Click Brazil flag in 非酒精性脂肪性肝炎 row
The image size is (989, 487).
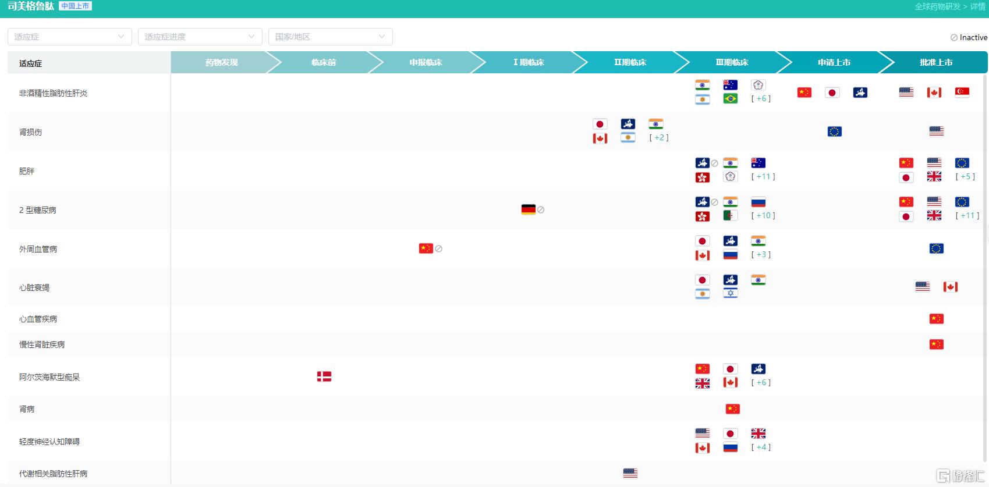pyautogui.click(x=731, y=99)
